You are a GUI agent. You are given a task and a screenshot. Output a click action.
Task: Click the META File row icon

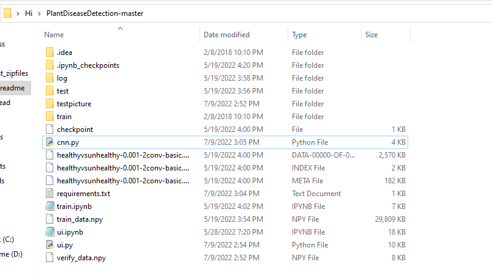pyautogui.click(x=50, y=181)
